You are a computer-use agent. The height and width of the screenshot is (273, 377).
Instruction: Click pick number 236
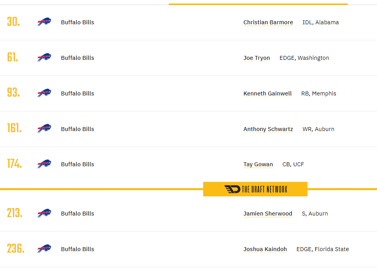(x=16, y=248)
